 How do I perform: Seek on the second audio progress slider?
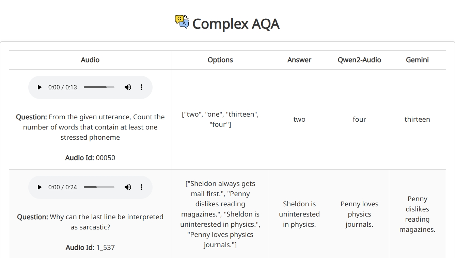tap(99, 187)
